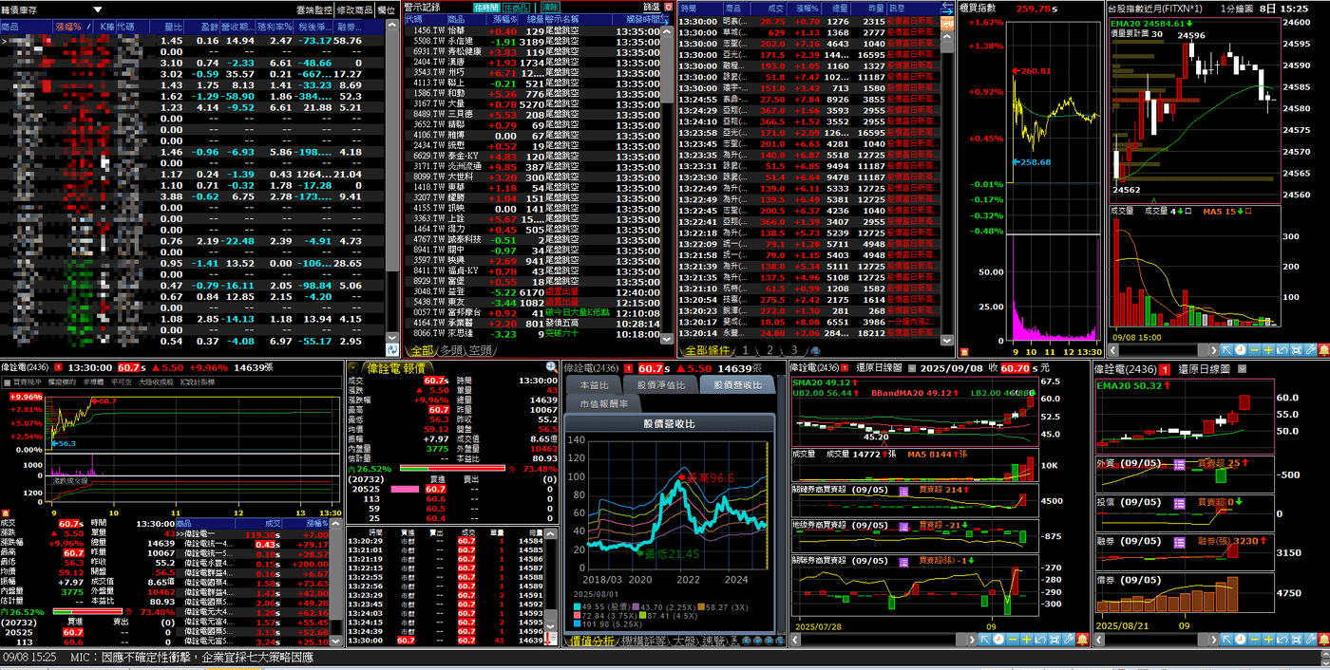Open the 欄位 column selector
1330x670 pixels.
[x=387, y=9]
